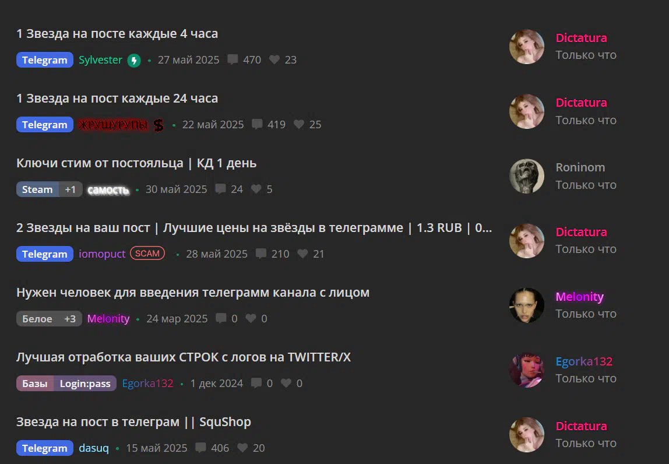Filter by the Steam tag
This screenshot has height=464, width=669.
37,189
